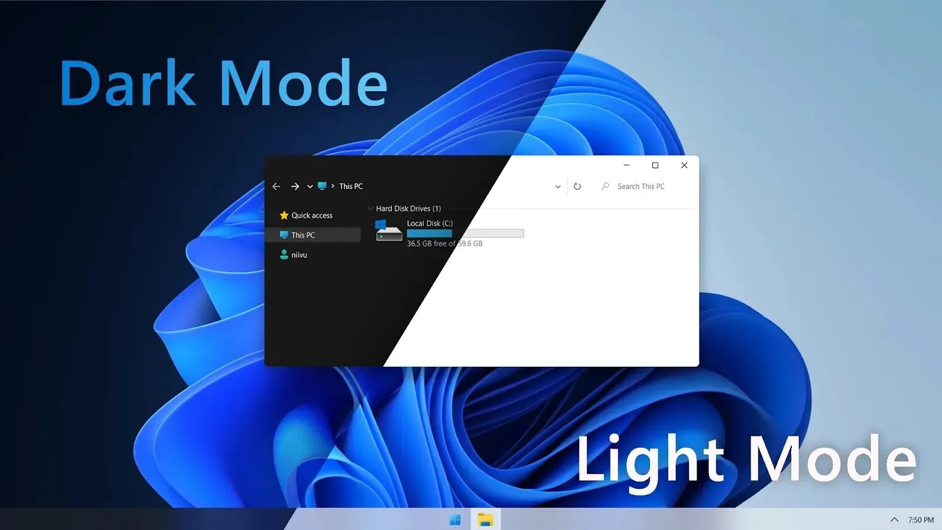
Task: Click the search magnifier icon
Action: click(x=605, y=186)
